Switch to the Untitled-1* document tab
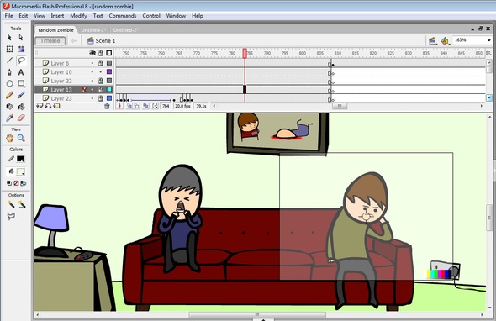Image resolution: width=496 pixels, height=321 pixels. pyautogui.click(x=93, y=30)
